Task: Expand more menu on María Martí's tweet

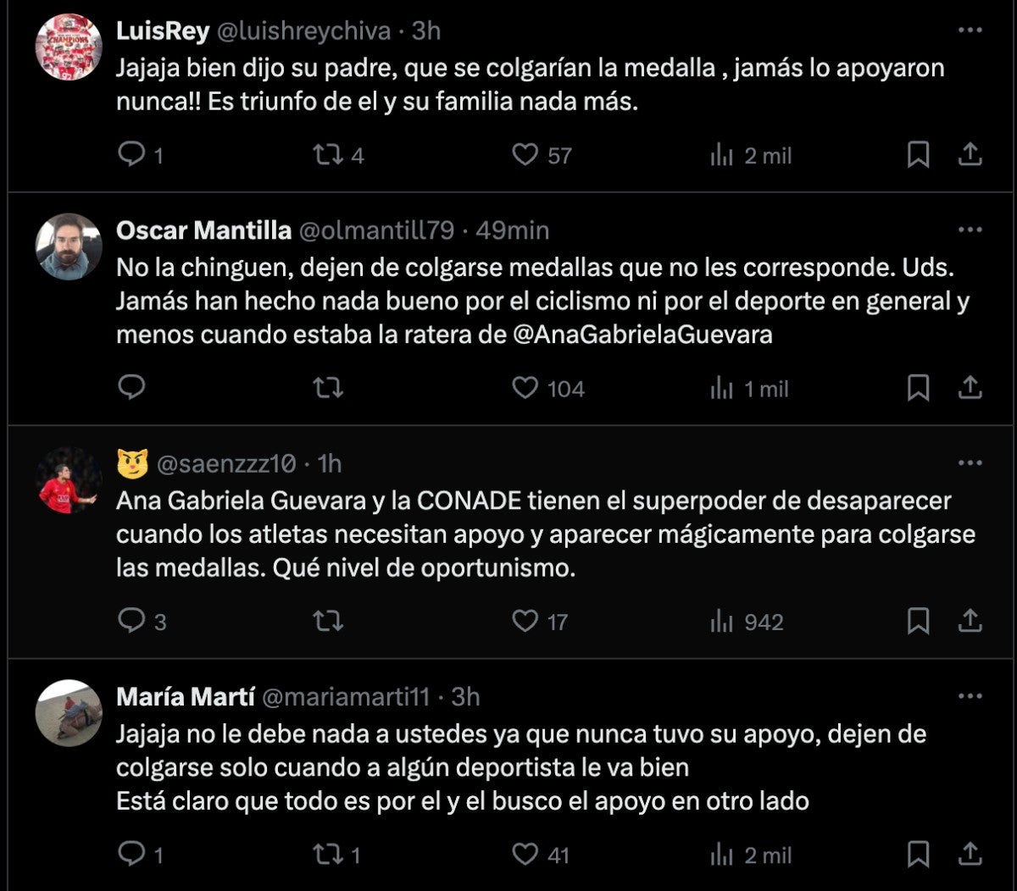Action: (x=970, y=696)
